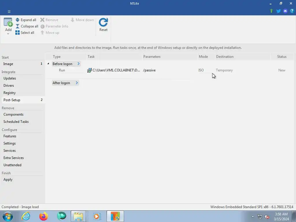
Task: Open the File Explorer taskbar icon
Action: tap(78, 216)
